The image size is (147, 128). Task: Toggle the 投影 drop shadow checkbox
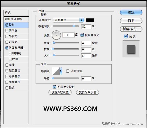click(x=7, y=25)
